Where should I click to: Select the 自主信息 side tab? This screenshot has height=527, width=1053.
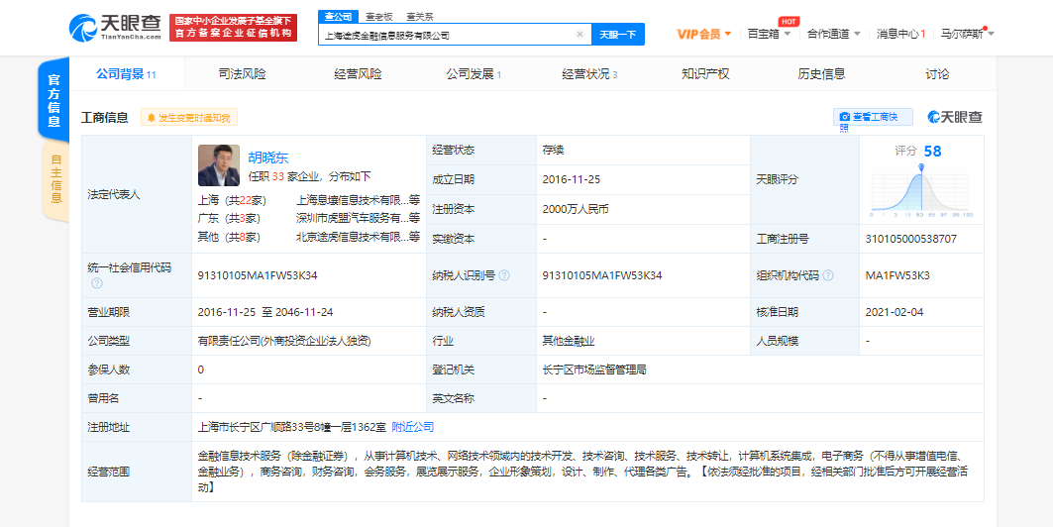55,179
